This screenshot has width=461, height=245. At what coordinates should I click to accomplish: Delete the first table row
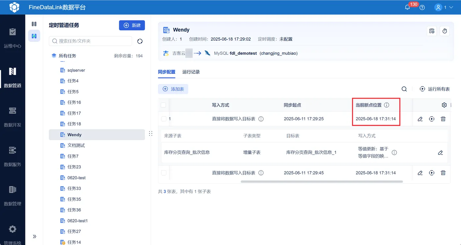443,119
